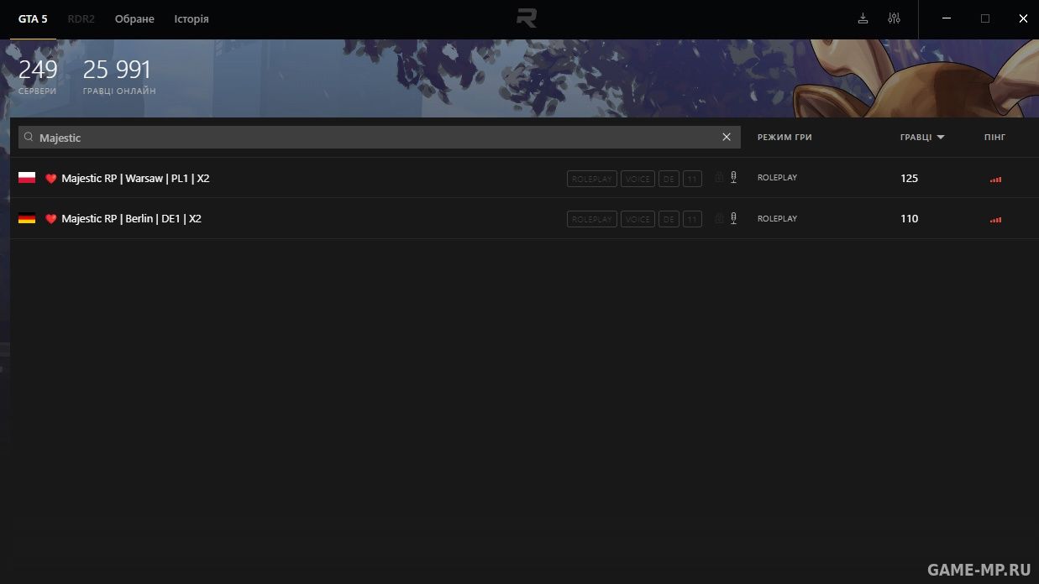Image resolution: width=1039 pixels, height=584 pixels.
Task: Click the DE tag on the Berlin row
Action: (669, 219)
